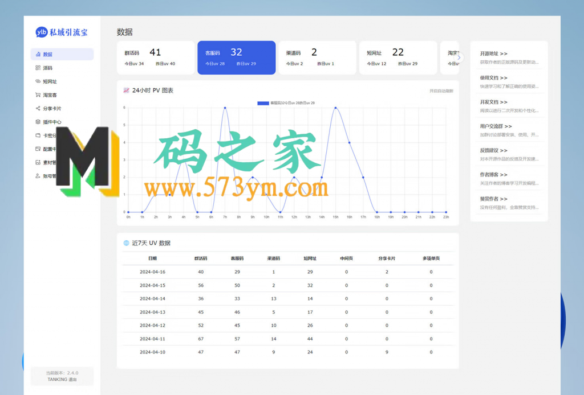
Task: Toggle the blue 客服码 chart legend swatch
Action: pyautogui.click(x=263, y=103)
